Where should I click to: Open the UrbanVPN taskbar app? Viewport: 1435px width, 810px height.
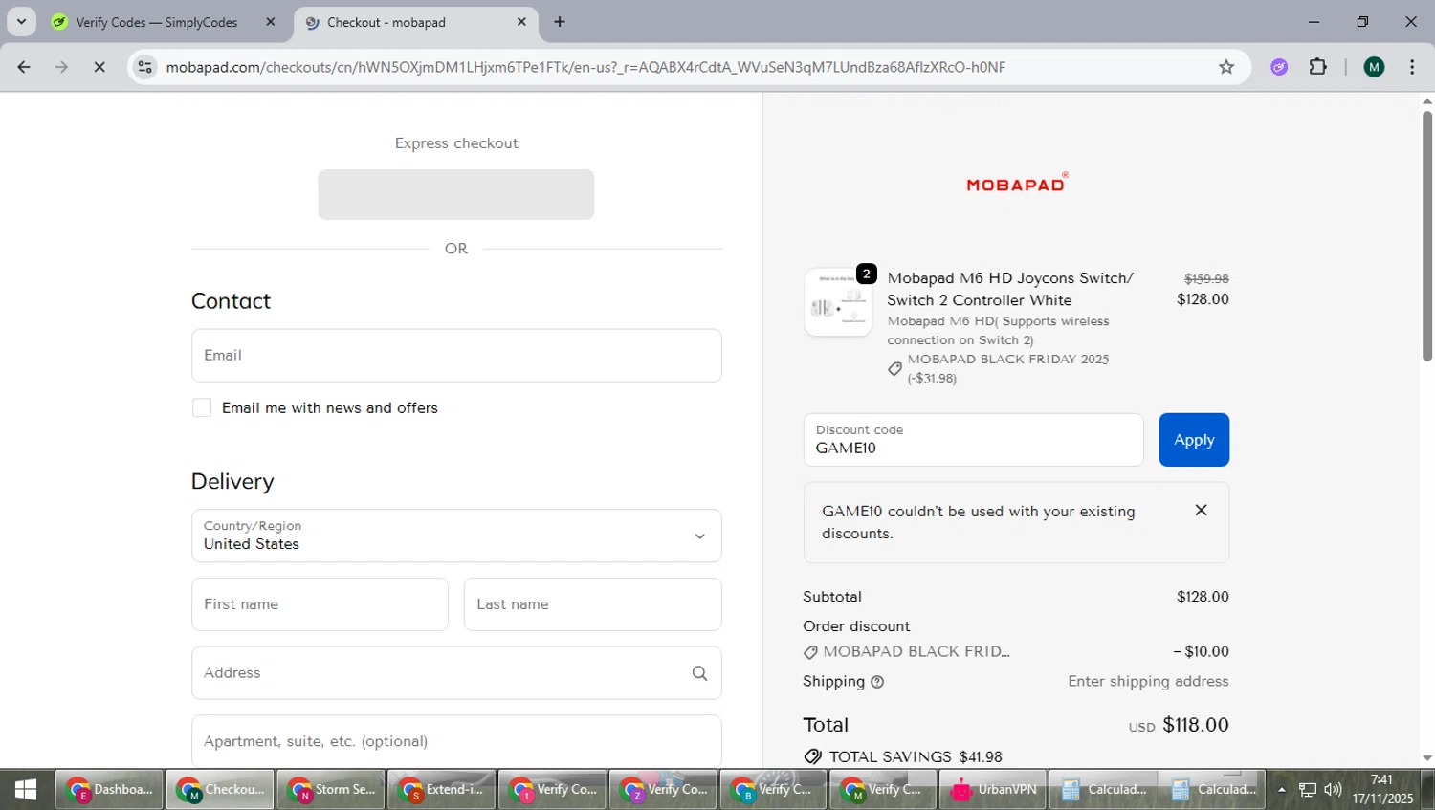pyautogui.click(x=993, y=790)
